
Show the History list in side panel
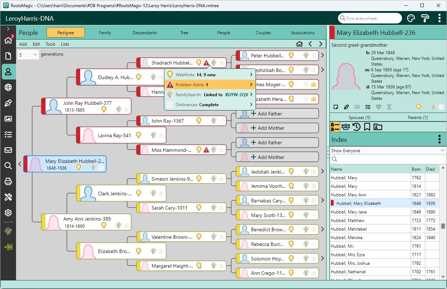356,127
